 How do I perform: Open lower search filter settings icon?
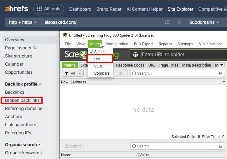pyautogui.click(x=220, y=146)
